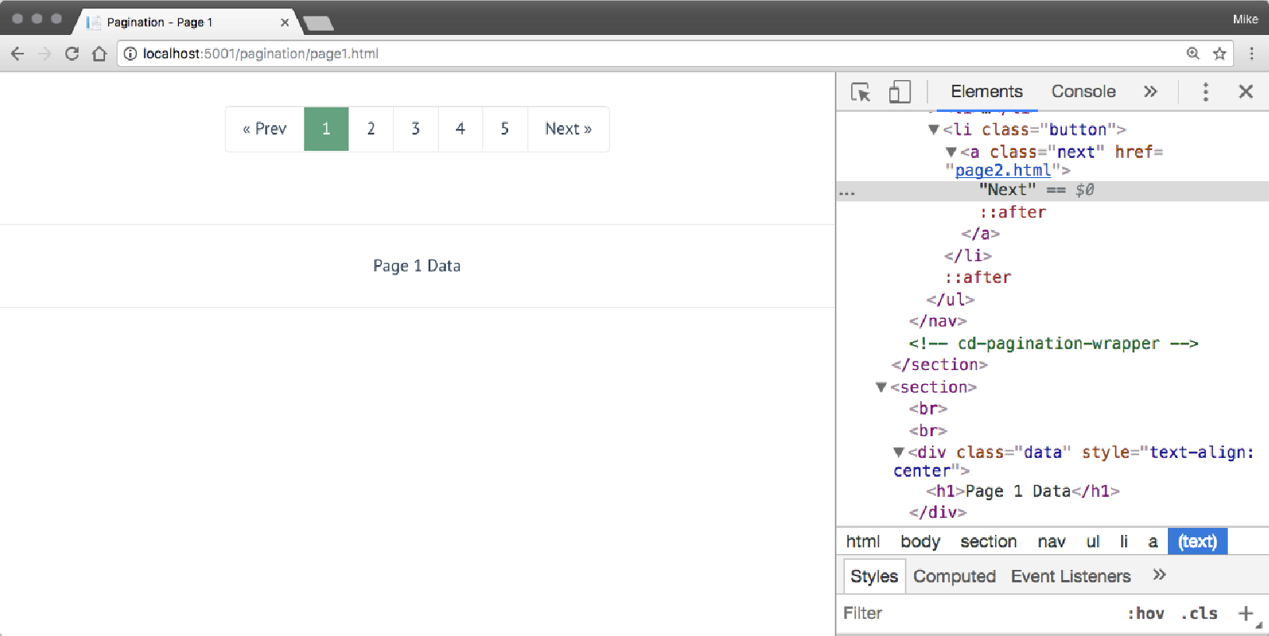This screenshot has width=1269, height=636.
Task: Select ul in the breadcrumb trail
Action: click(1093, 542)
